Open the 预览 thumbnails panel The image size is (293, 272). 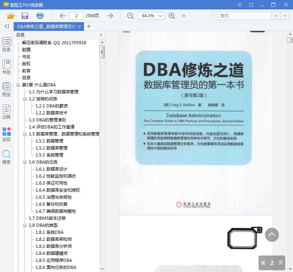tap(7, 89)
